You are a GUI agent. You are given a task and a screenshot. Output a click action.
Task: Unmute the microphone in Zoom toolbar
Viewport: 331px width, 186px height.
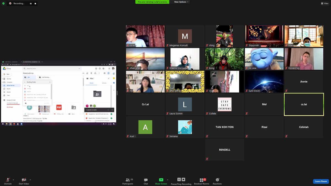click(8, 181)
